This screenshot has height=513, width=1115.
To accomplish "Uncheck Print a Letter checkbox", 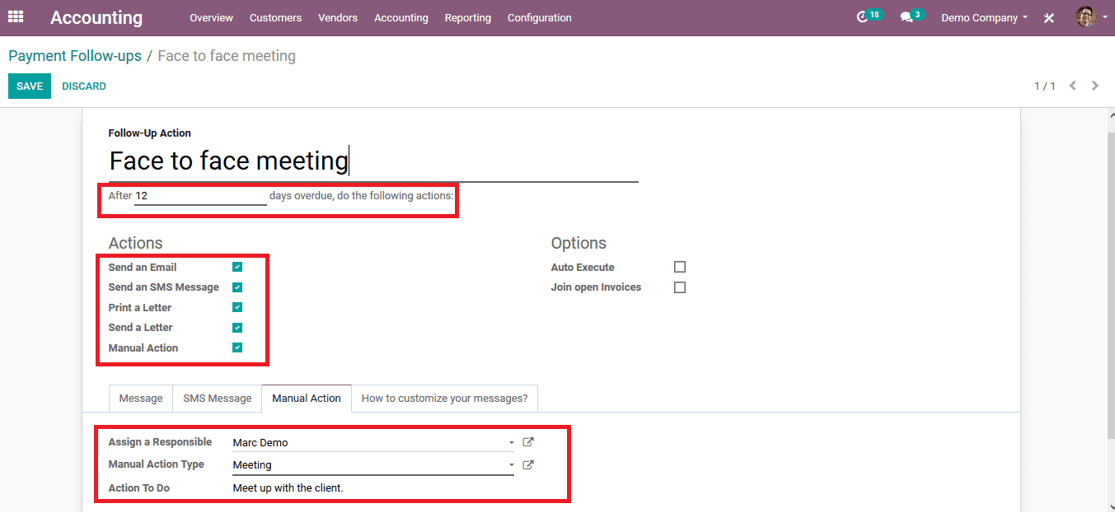I will 237,307.
